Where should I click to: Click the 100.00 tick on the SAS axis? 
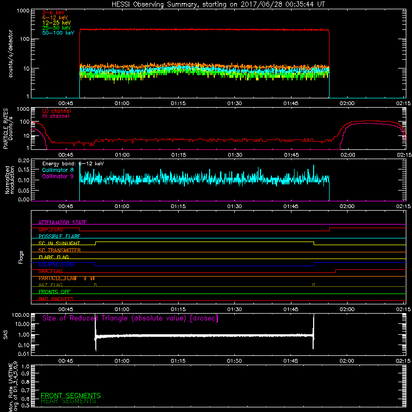pos(21,315)
